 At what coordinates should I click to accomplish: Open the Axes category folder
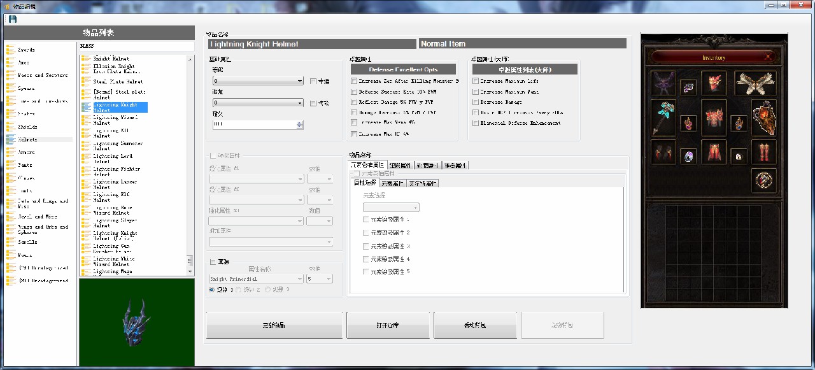click(18, 62)
